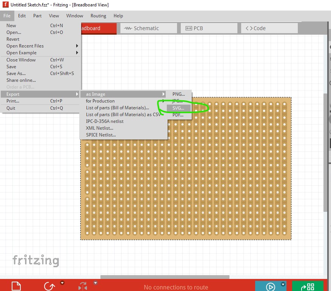331x291 pixels.
Task: Export image as PNG...
Action: point(179,94)
